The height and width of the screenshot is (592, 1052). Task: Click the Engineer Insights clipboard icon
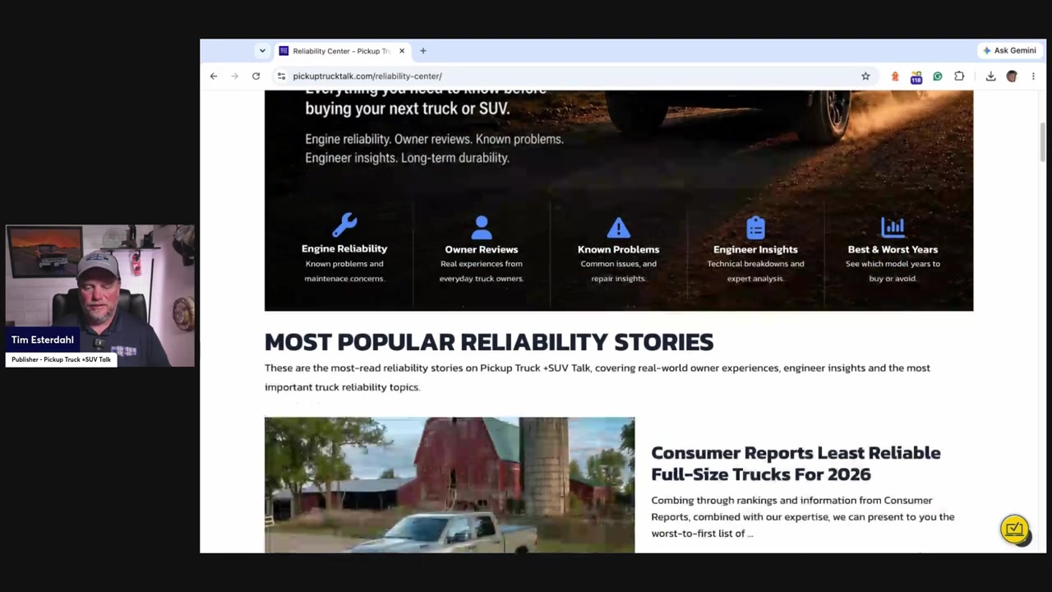point(755,227)
